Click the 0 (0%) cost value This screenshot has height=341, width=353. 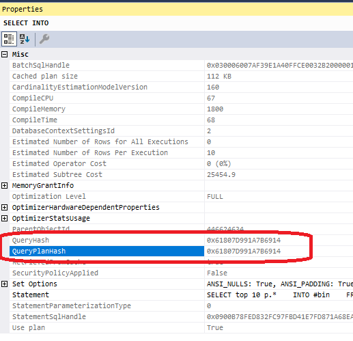219,164
